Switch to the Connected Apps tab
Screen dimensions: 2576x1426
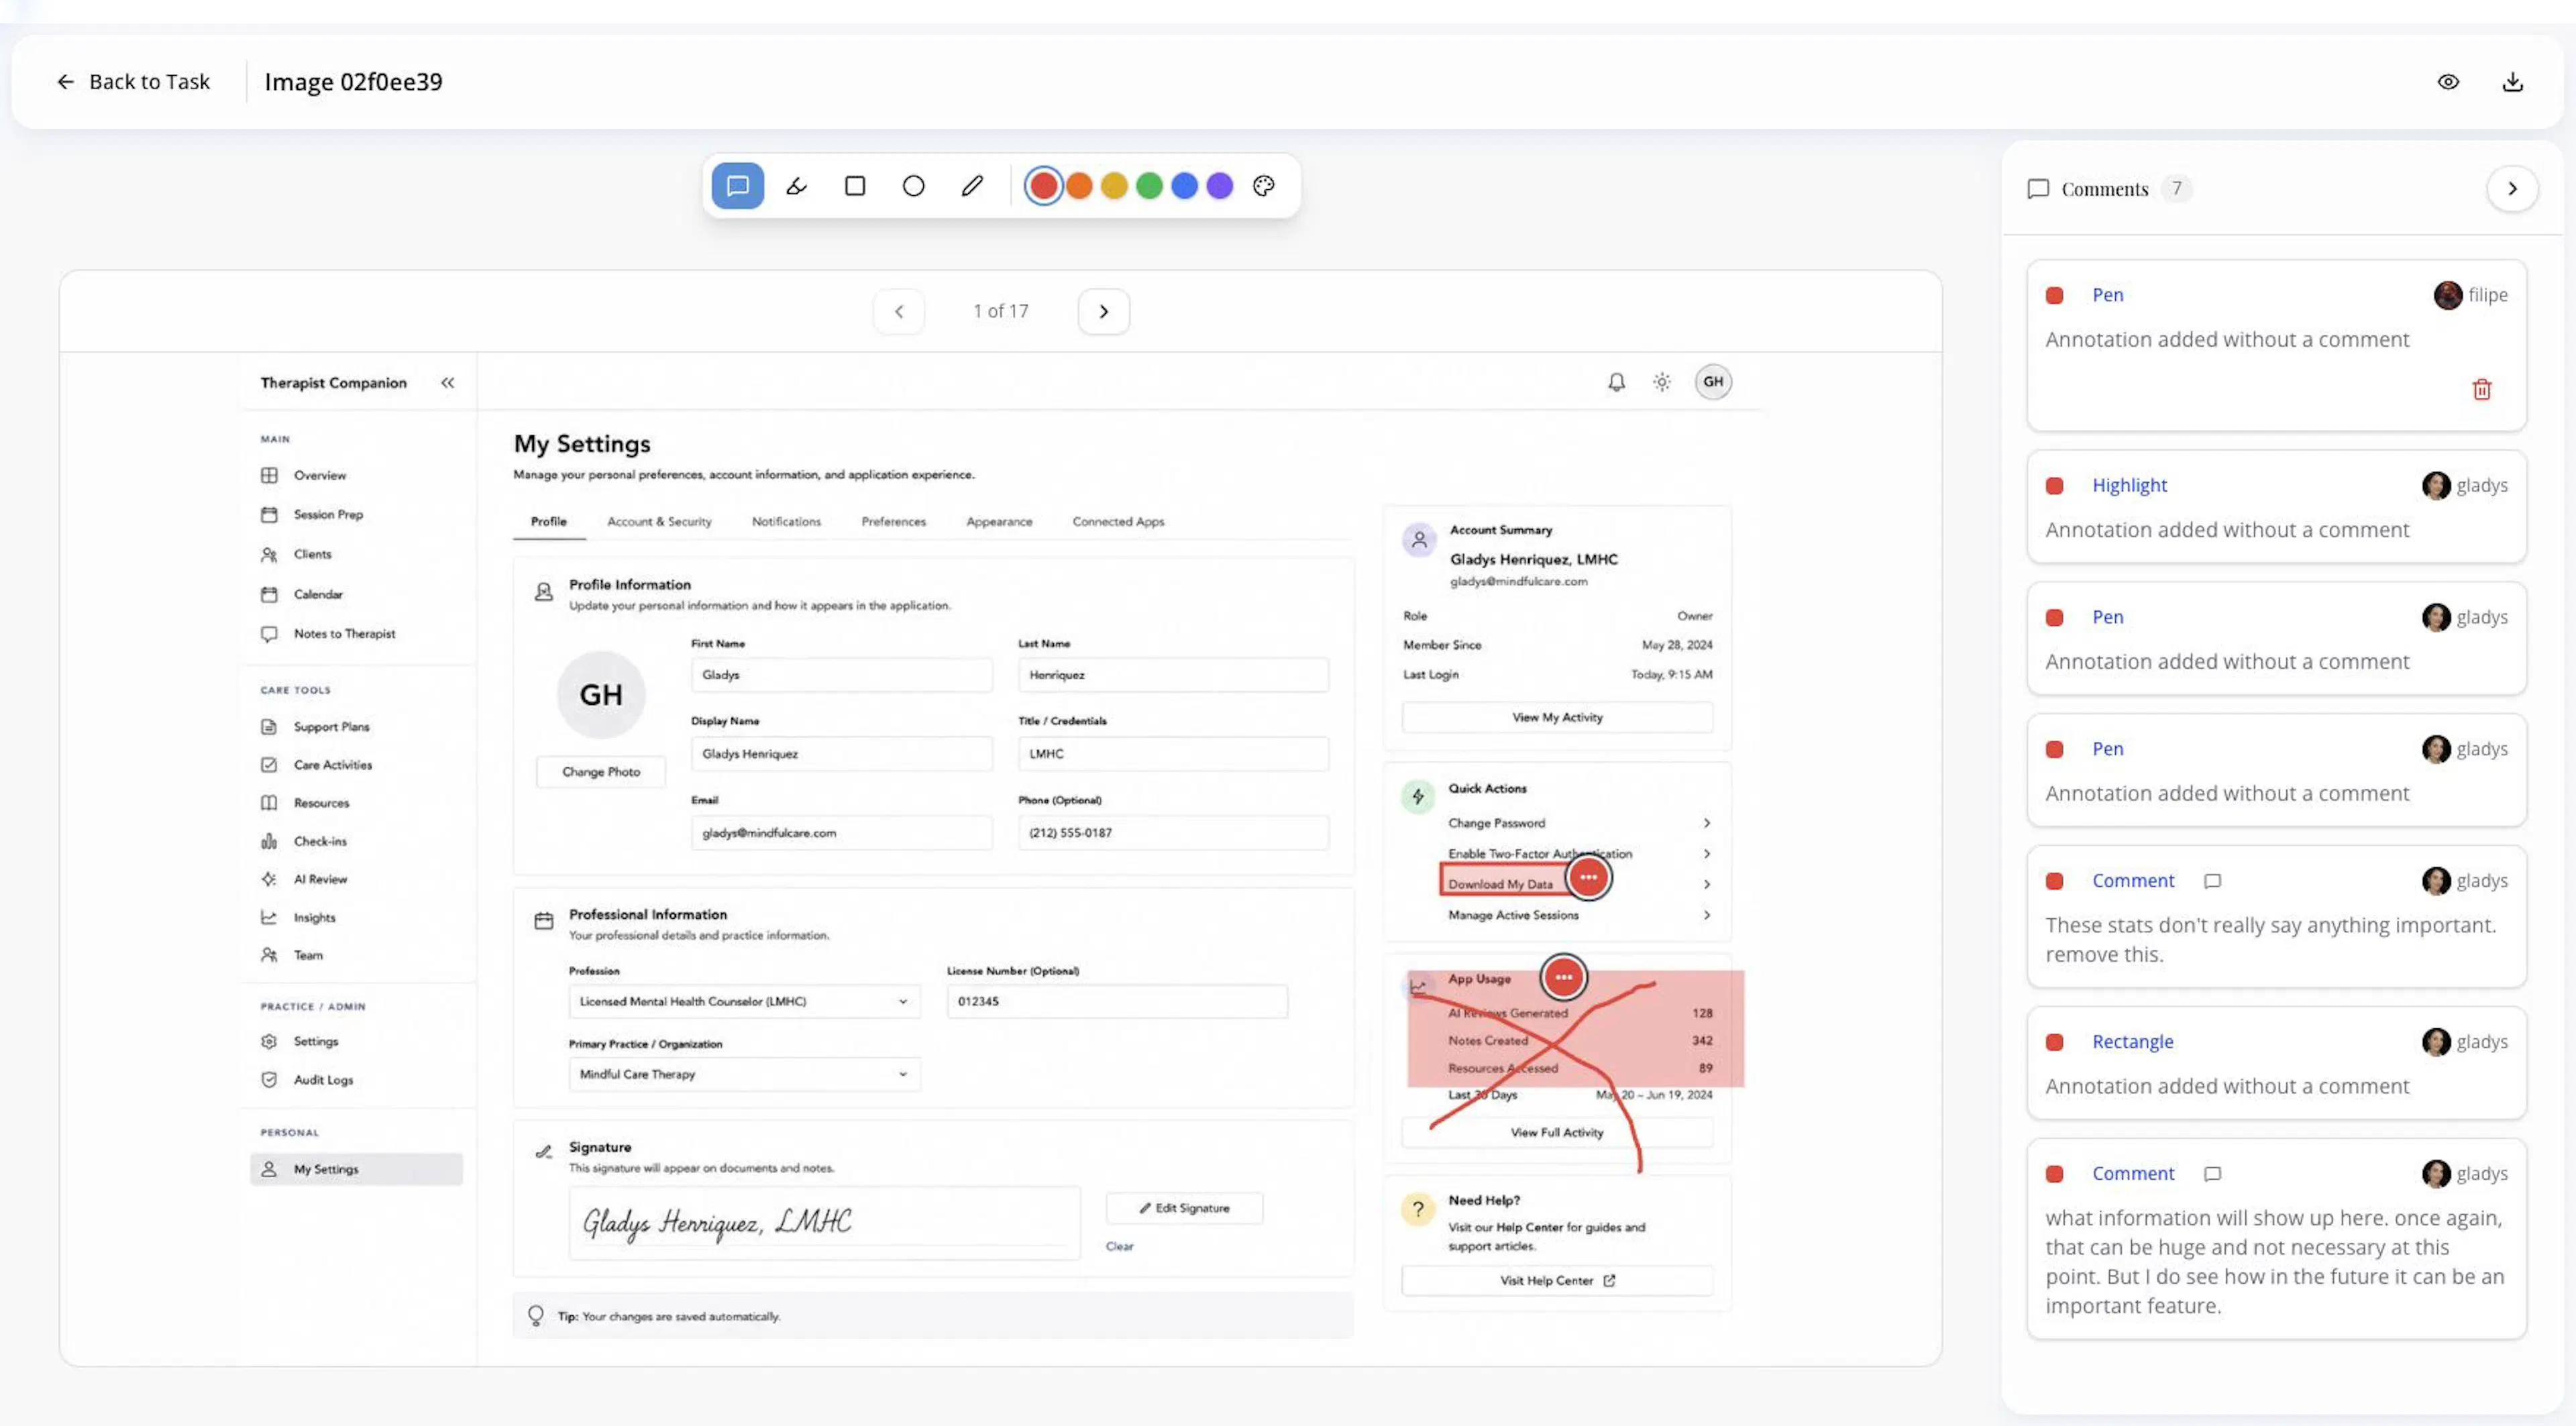pos(1118,522)
